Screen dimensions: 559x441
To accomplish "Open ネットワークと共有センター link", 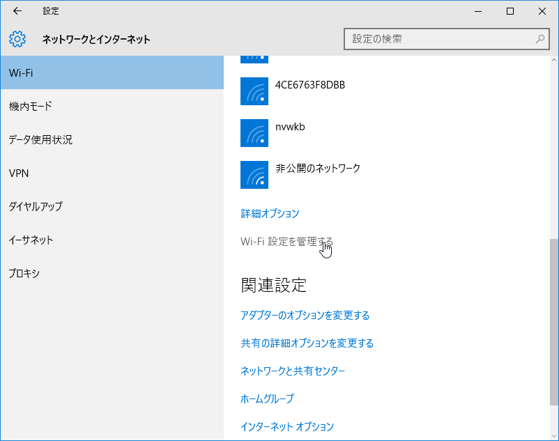I will click(x=293, y=371).
